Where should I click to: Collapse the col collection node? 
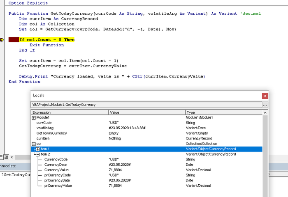click(x=34, y=144)
